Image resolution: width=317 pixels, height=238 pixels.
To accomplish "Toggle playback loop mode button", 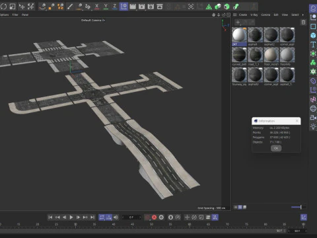I will (102, 218).
